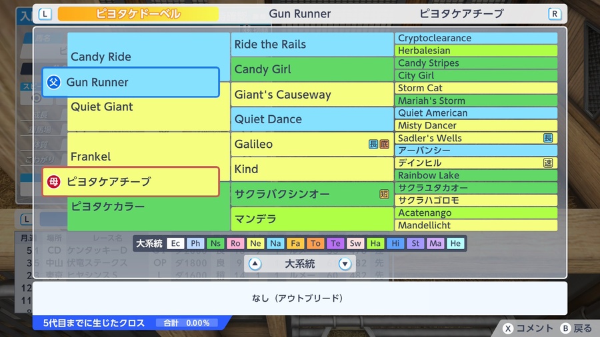Select Misty Dancer ancestor
This screenshot has width=600, height=337.
(476, 125)
